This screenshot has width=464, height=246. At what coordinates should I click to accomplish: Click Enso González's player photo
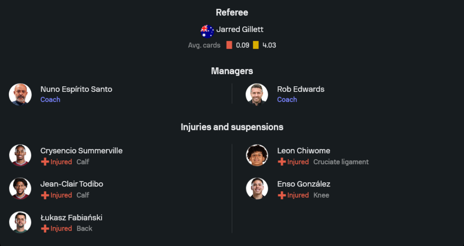click(x=257, y=189)
